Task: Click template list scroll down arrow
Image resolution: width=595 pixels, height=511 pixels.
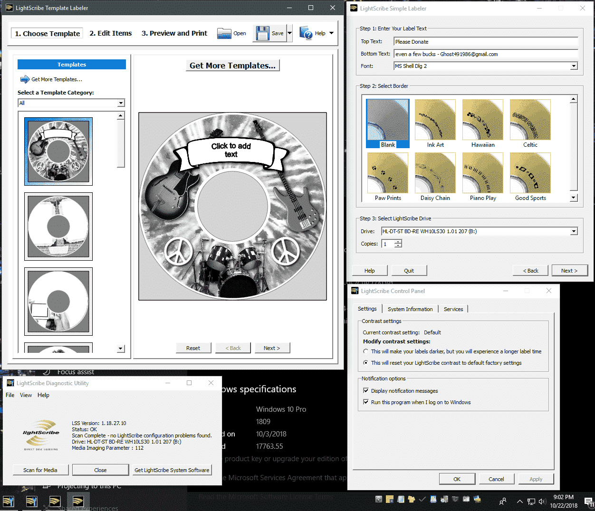Action: pyautogui.click(x=121, y=349)
